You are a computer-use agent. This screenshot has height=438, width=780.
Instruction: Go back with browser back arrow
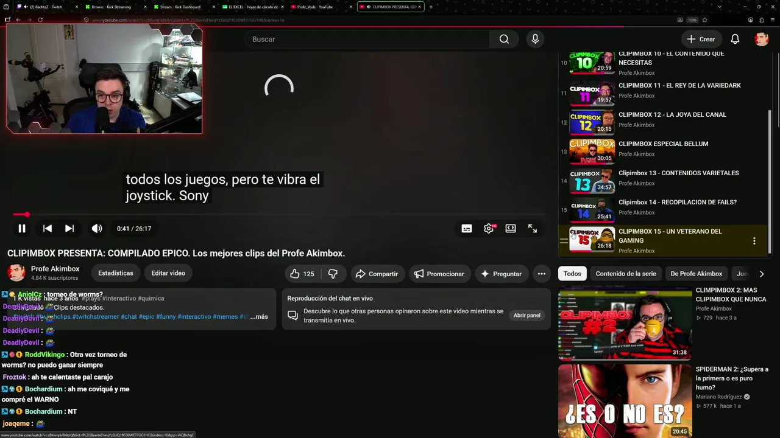(18, 19)
